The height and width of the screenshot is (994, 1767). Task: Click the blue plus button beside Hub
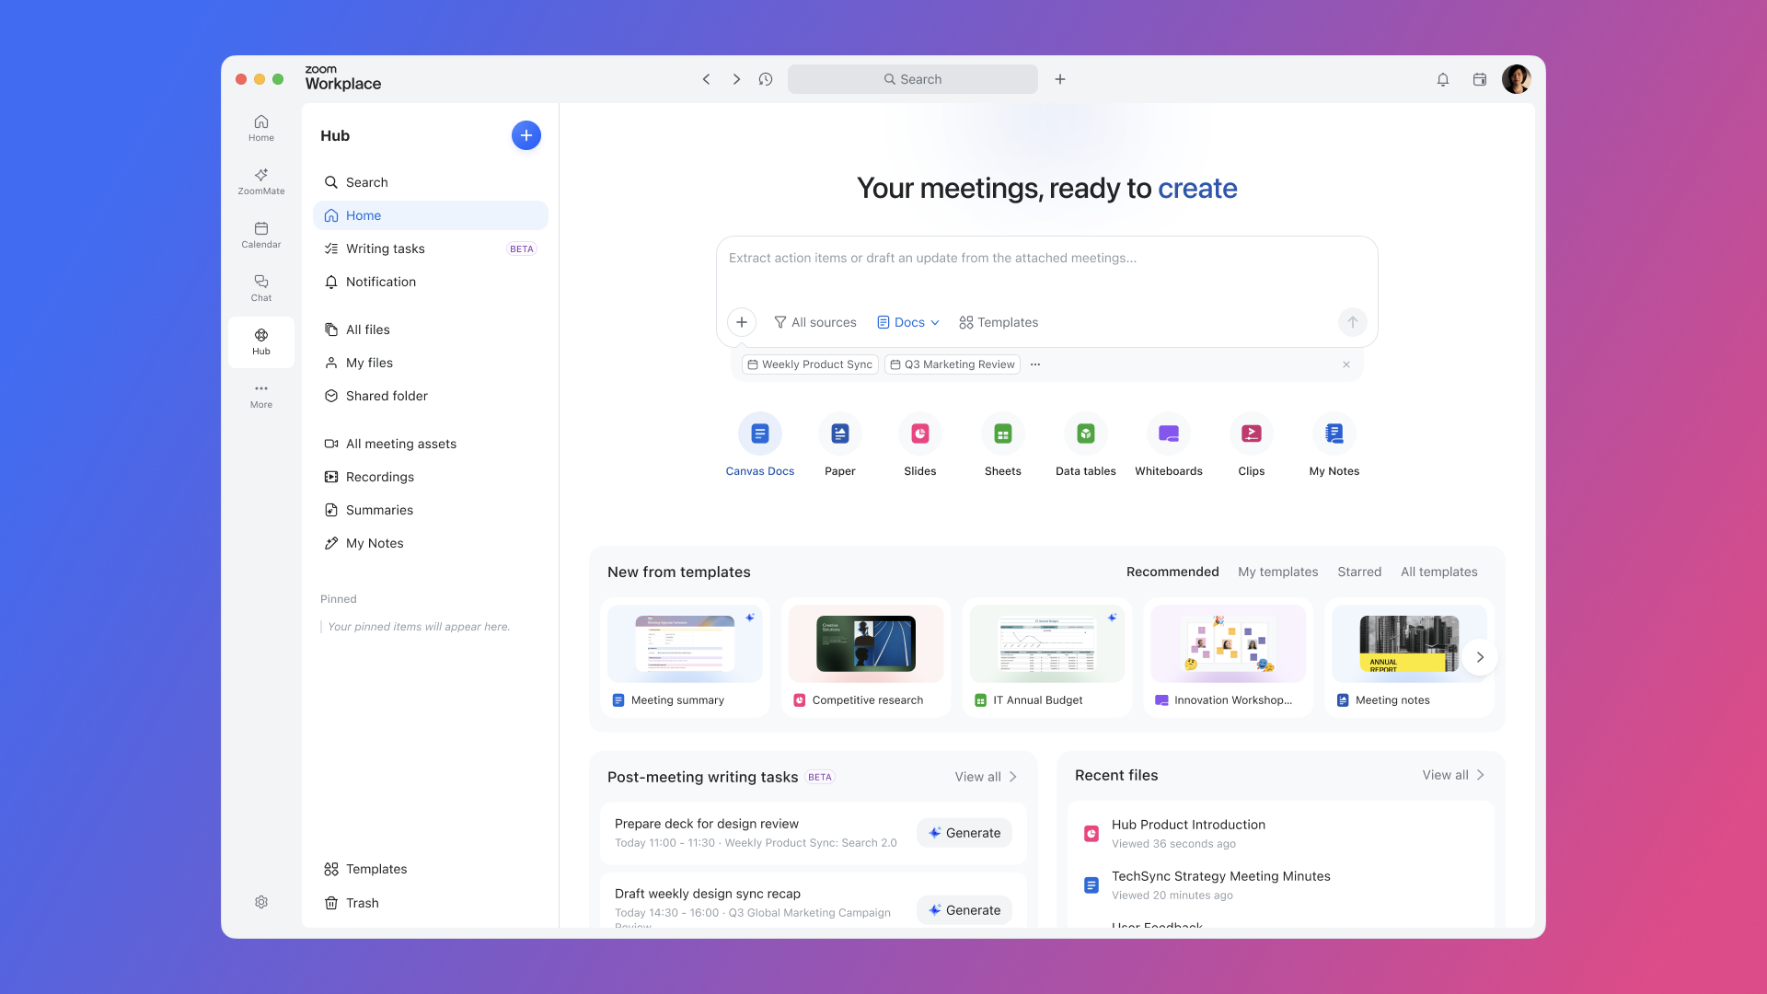(x=525, y=135)
